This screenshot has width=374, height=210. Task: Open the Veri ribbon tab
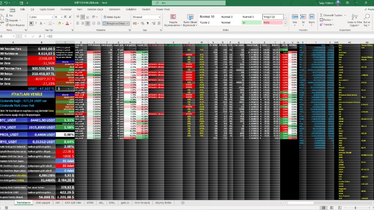pyautogui.click(x=80, y=9)
